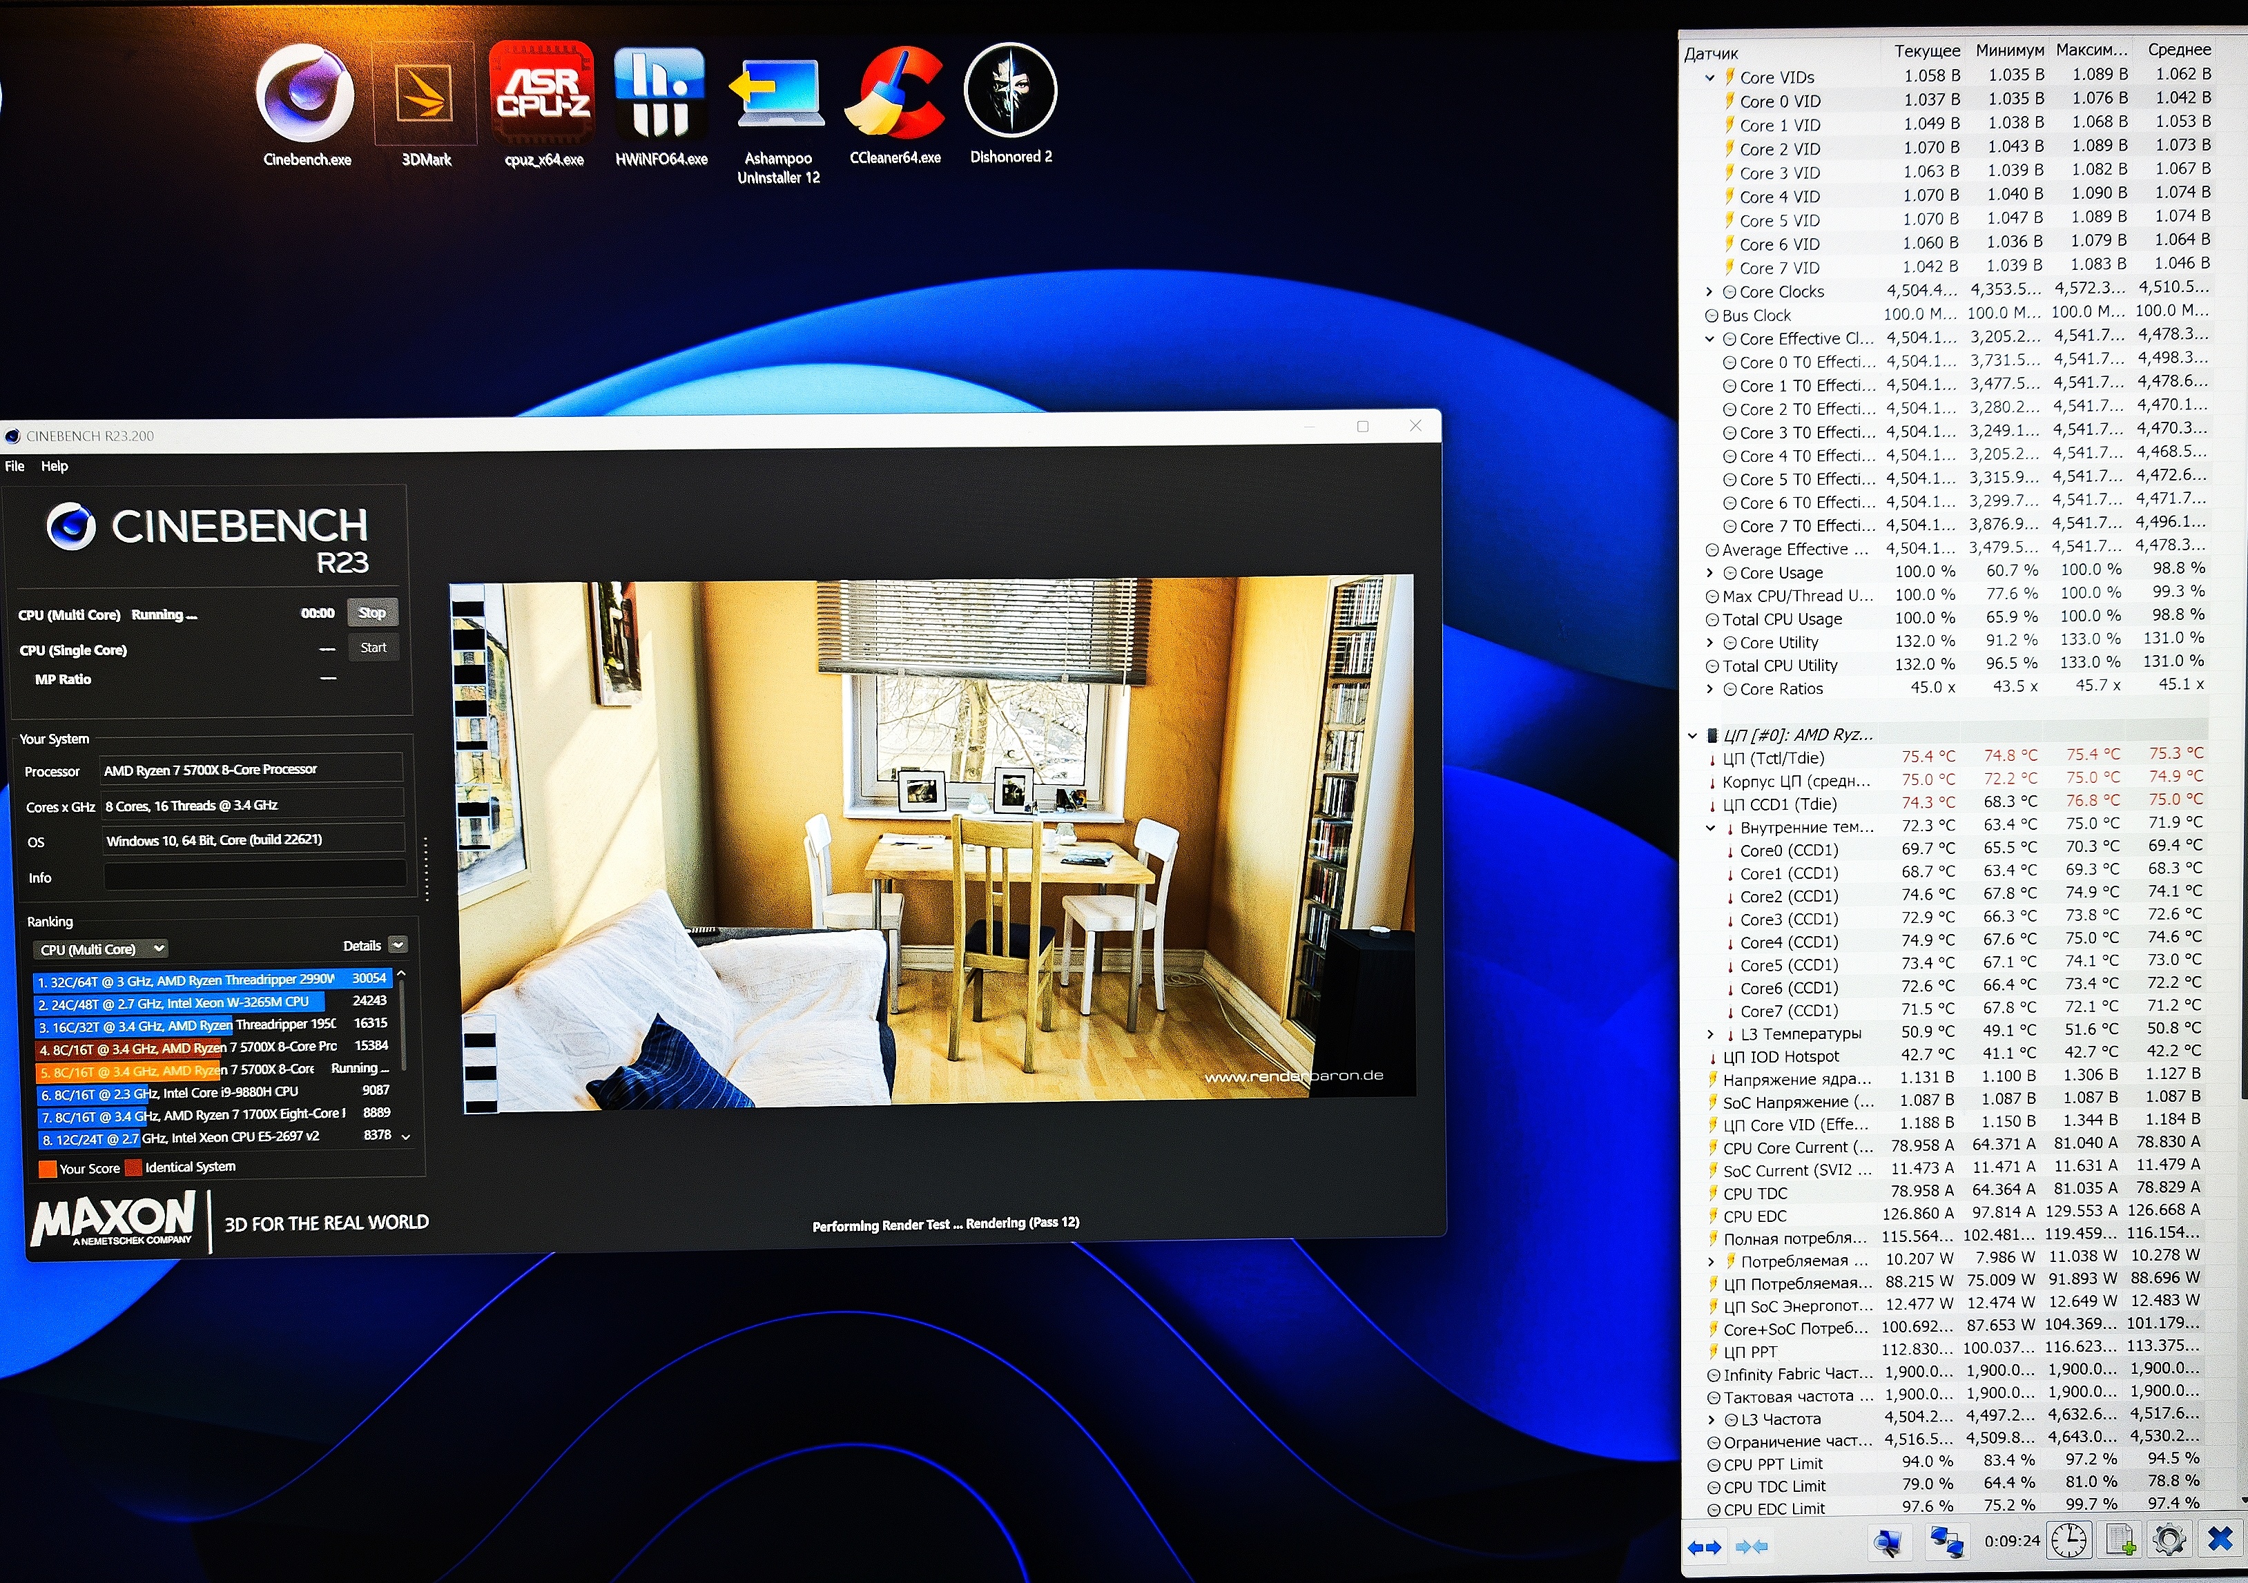Expand the Core Usage sensor group
2248x1583 pixels.
pyautogui.click(x=1709, y=573)
